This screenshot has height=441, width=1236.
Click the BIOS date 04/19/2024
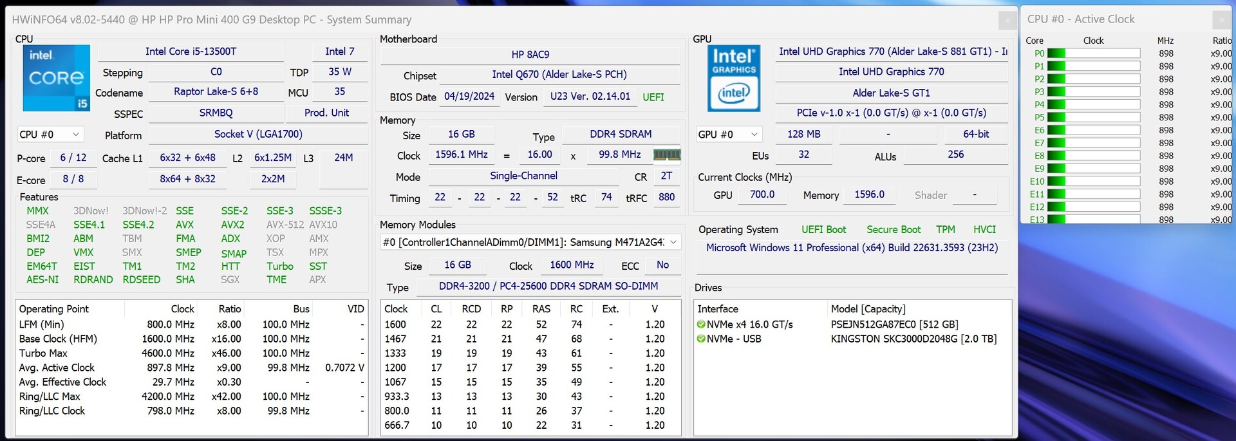click(x=469, y=97)
